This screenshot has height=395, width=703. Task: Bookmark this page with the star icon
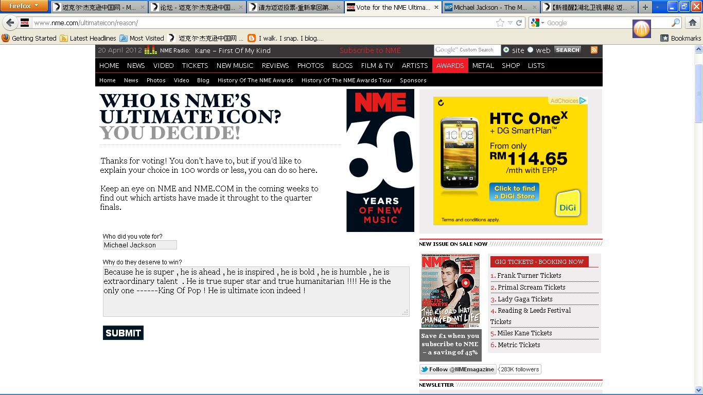(x=500, y=23)
